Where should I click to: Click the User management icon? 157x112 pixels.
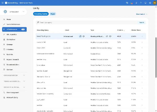pyautogui.click(x=4, y=92)
